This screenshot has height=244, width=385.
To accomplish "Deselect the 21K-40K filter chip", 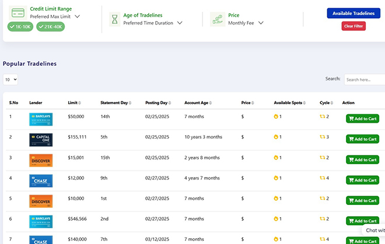I will [51, 27].
